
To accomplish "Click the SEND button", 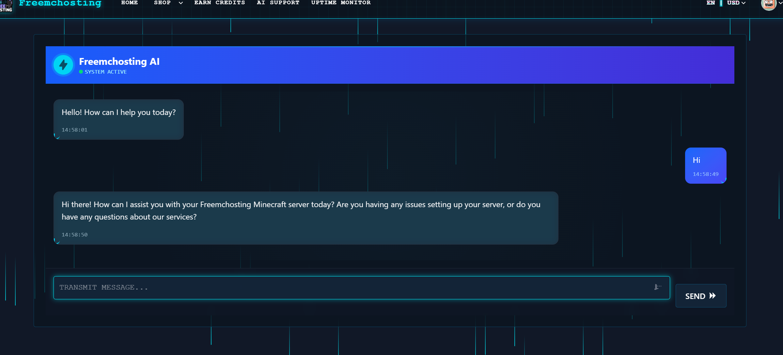I will (x=701, y=296).
